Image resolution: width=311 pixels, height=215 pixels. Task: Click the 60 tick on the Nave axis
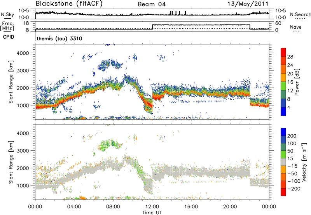(278, 23)
